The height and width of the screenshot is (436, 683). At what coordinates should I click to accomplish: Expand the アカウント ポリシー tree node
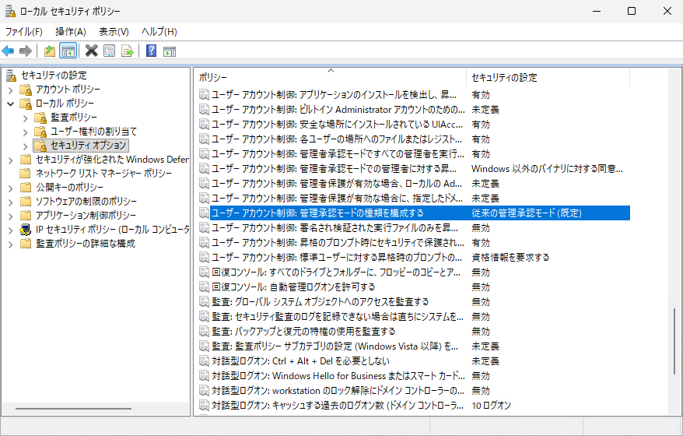point(11,90)
